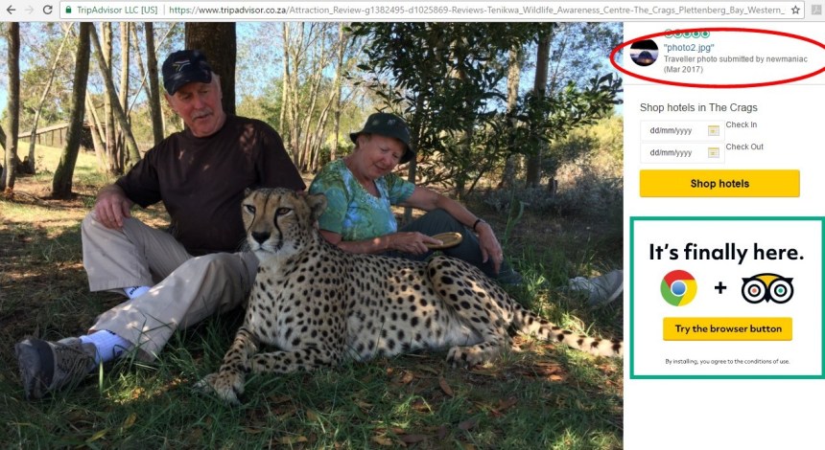Screen dimensions: 825x450
Task: Click the green secure padlock icon
Action: click(68, 10)
